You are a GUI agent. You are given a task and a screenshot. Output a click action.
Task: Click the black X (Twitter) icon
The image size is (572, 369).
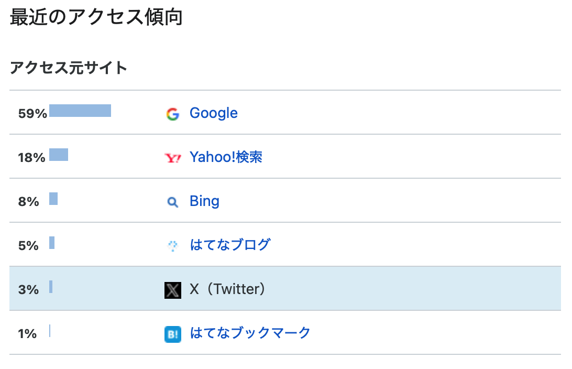point(173,290)
